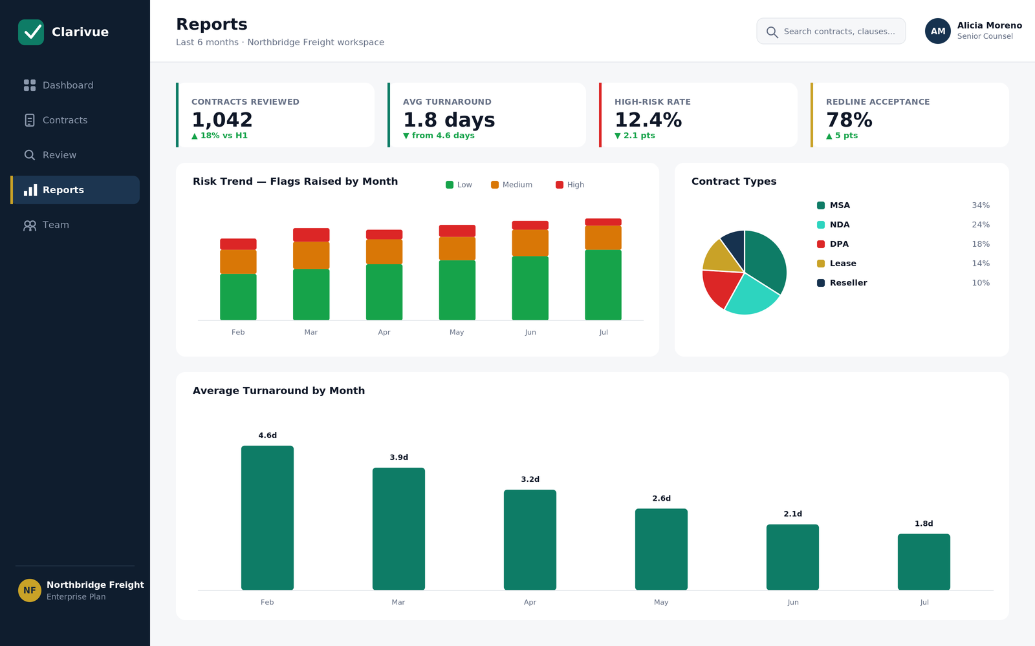Click the Jun stacked bar in Risk Trend
1035x646 pixels.
coord(530,270)
